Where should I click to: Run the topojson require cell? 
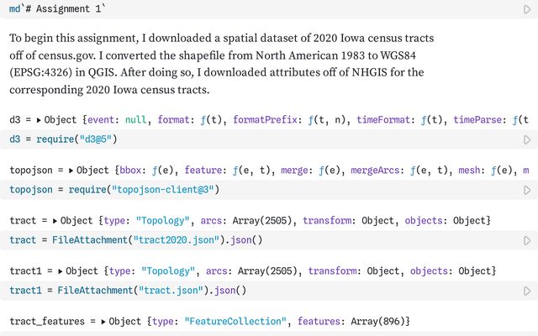[527, 190]
